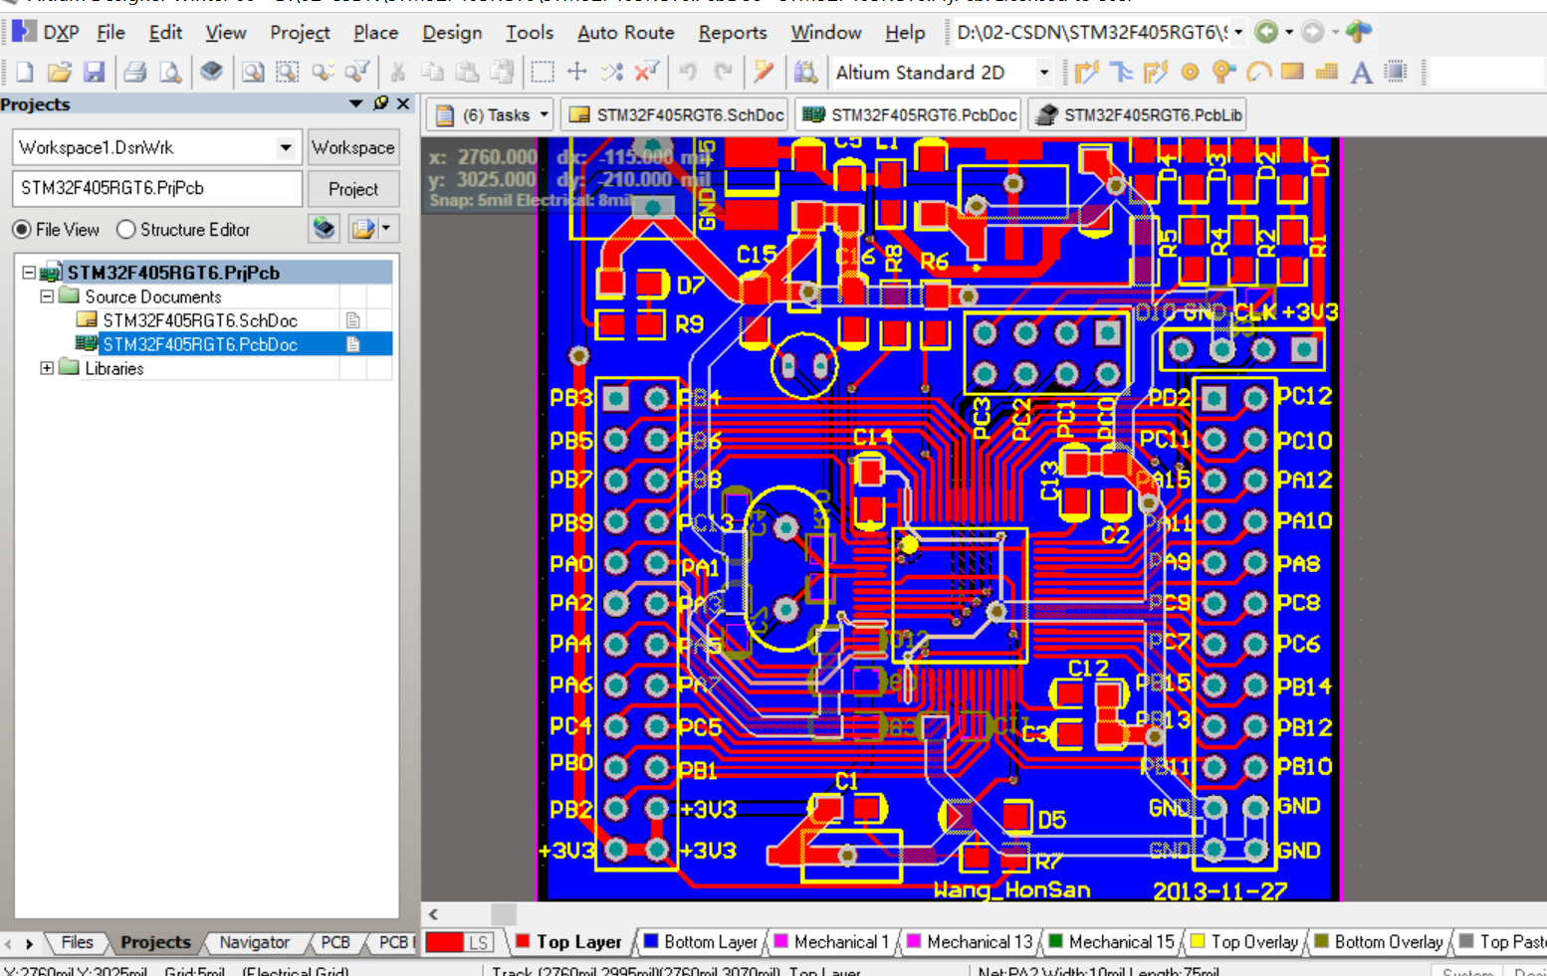The height and width of the screenshot is (976, 1547).
Task: Click the Workspace button
Action: pyautogui.click(x=353, y=147)
